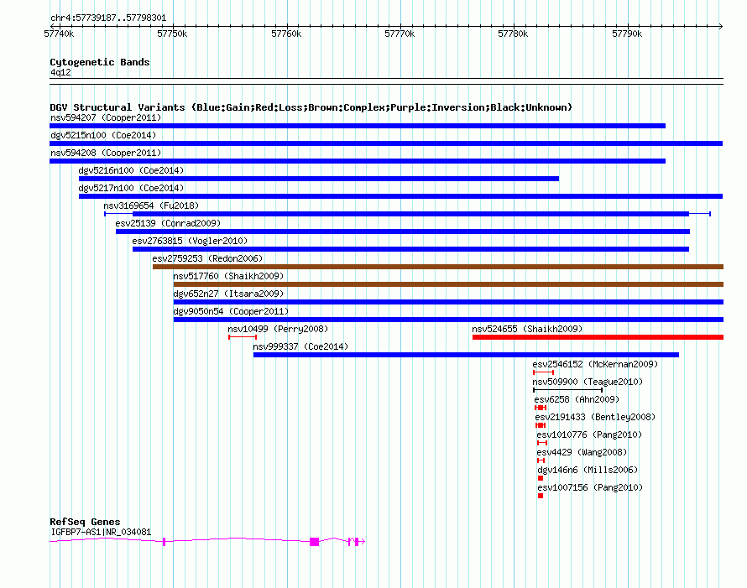Open the dgv9050n54 (Cooper2011) variant bar
The image size is (747, 588).
(448, 320)
